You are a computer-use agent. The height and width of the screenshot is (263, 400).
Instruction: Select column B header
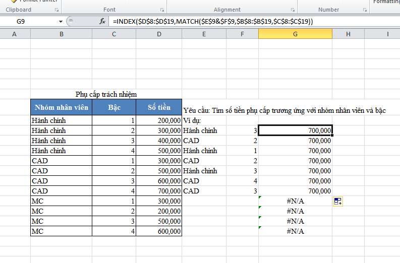tap(61, 34)
